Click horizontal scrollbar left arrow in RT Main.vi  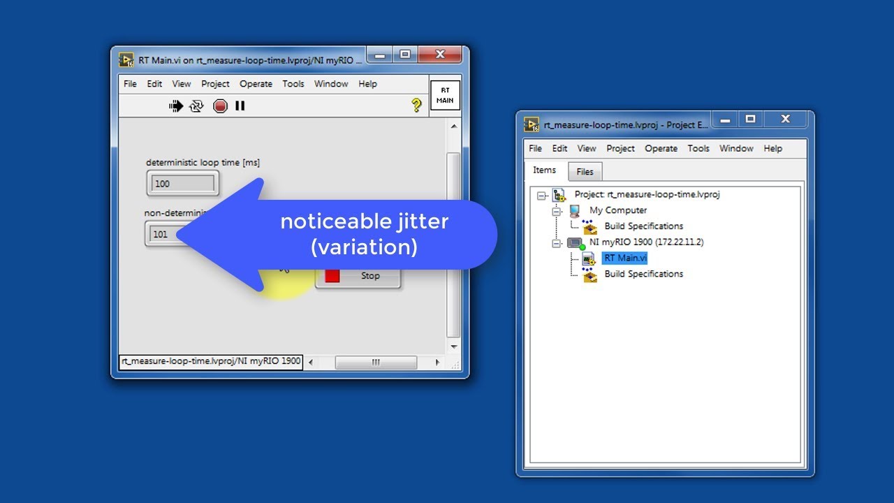coord(311,363)
